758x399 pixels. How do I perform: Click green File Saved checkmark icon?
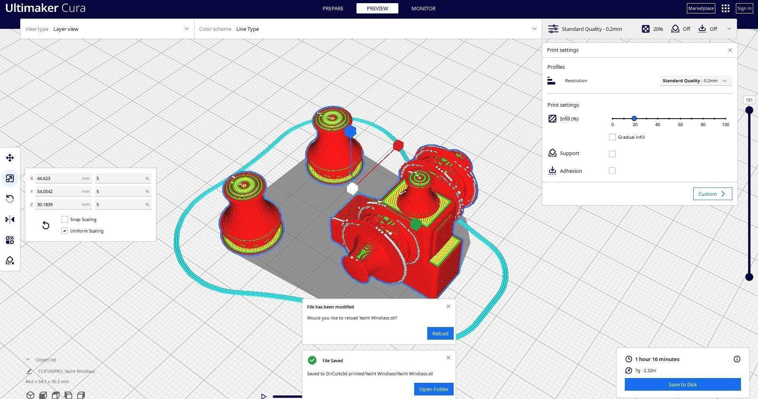312,360
